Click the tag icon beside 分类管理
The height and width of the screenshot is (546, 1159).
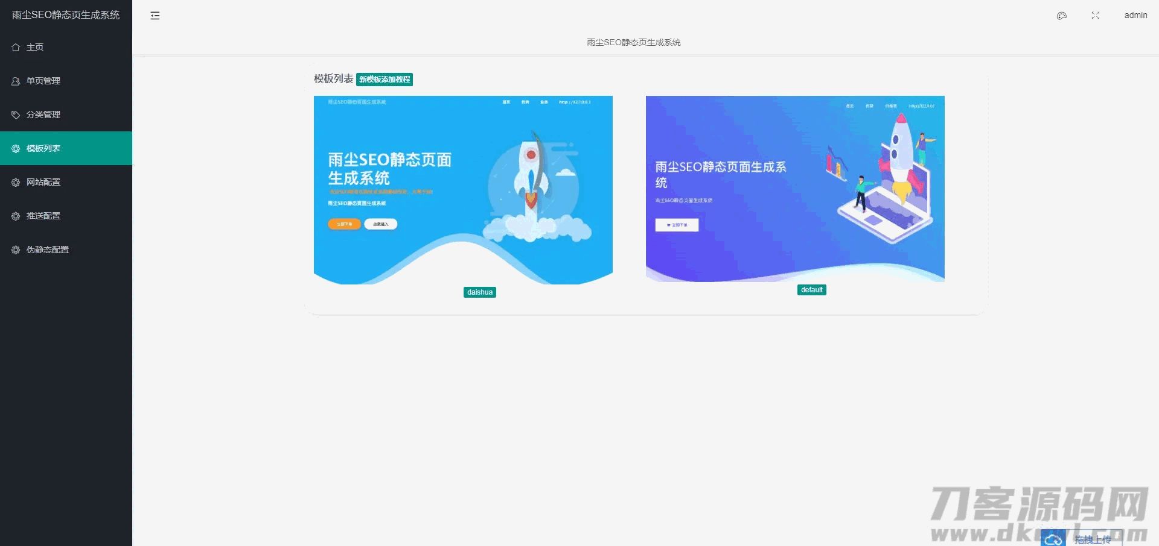click(x=16, y=115)
